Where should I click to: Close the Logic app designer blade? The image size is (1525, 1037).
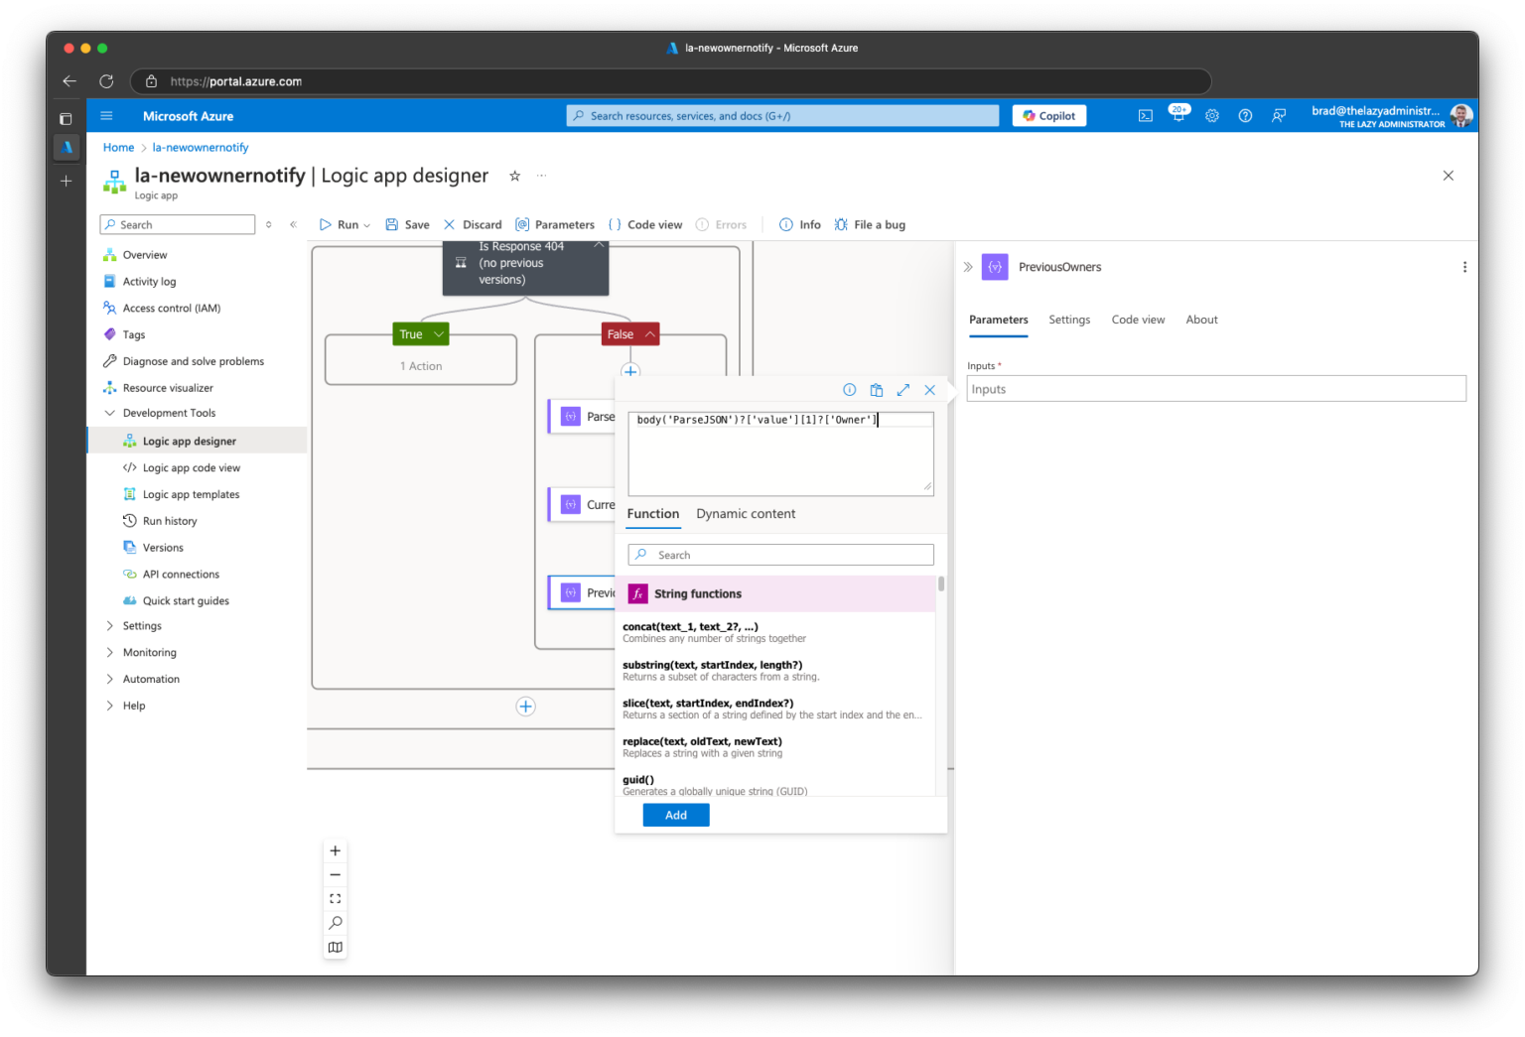(x=1448, y=176)
